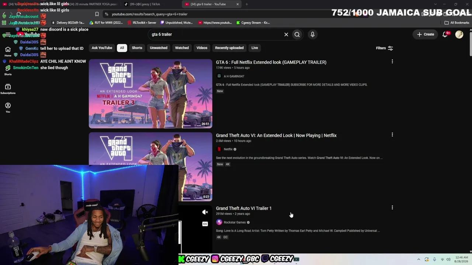
Task: Filter results by Videos
Action: tap(202, 48)
